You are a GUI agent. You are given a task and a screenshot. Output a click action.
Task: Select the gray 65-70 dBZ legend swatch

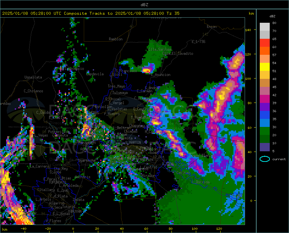click(x=265, y=35)
